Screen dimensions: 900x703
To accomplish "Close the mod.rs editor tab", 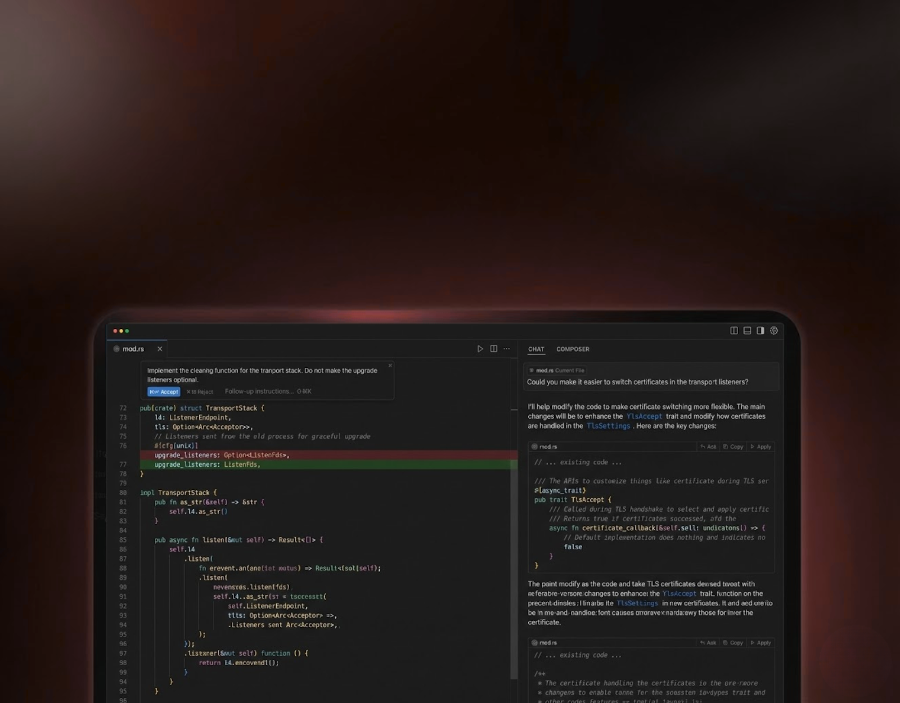I will click(x=160, y=349).
